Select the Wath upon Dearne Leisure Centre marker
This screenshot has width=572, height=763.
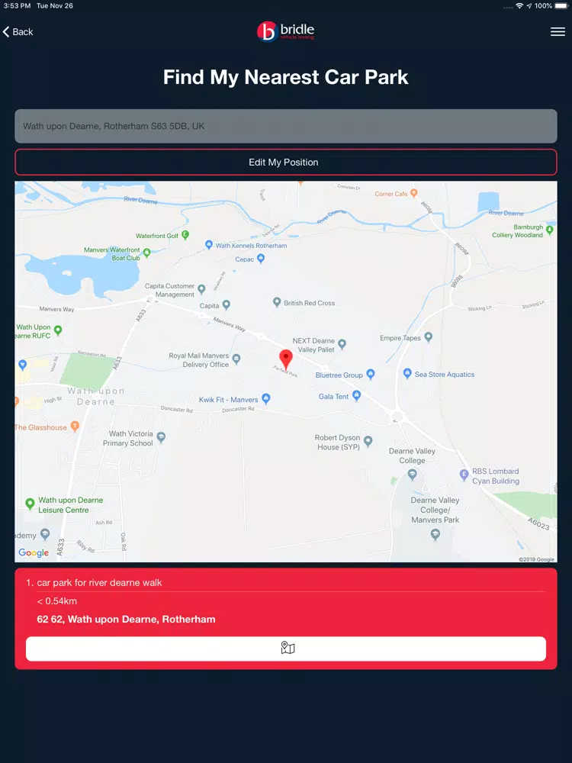click(x=31, y=503)
